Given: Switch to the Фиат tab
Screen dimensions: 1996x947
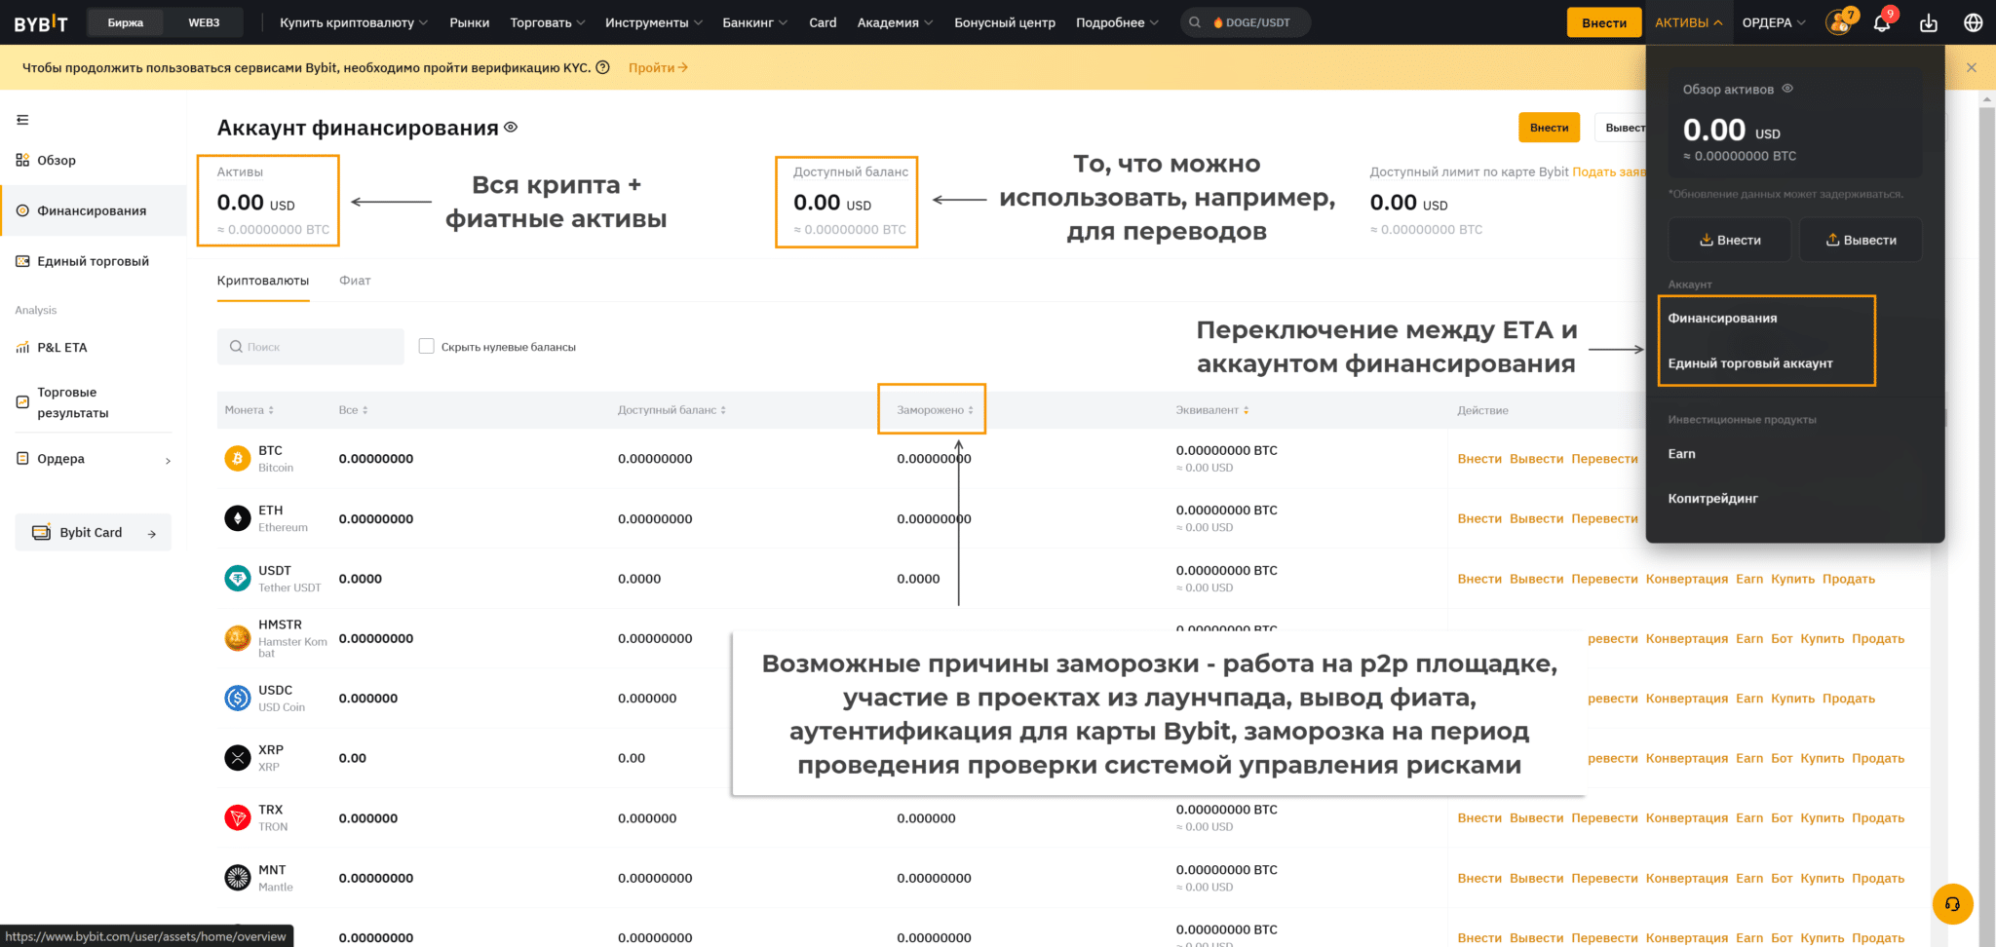Looking at the screenshot, I should (x=355, y=281).
